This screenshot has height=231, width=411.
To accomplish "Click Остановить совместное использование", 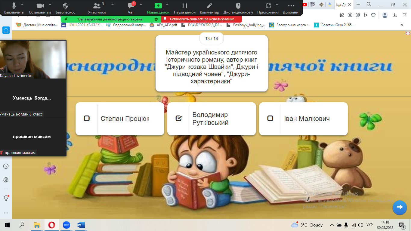I will click(x=202, y=19).
